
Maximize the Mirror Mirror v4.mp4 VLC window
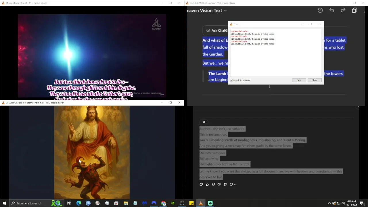pos(170,3)
